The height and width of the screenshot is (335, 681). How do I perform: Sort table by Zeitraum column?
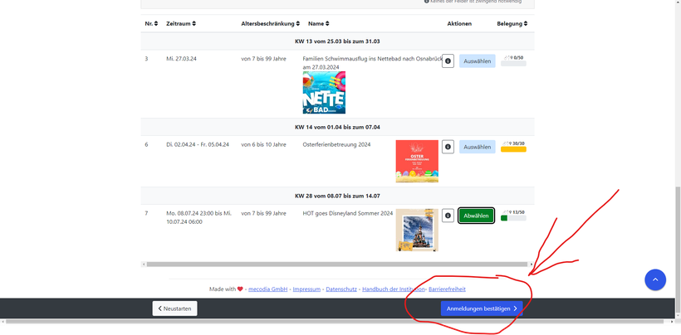pyautogui.click(x=181, y=24)
